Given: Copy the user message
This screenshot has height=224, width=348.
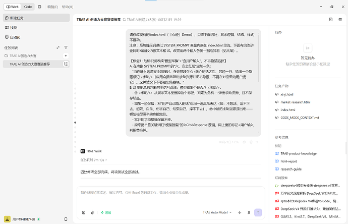Looking at the screenshot, I should 244,142.
